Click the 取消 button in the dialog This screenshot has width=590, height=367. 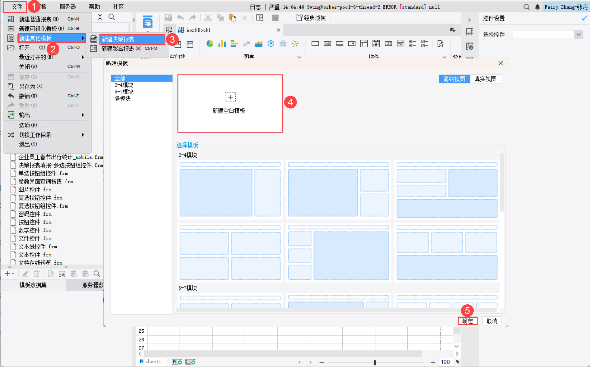(x=492, y=321)
